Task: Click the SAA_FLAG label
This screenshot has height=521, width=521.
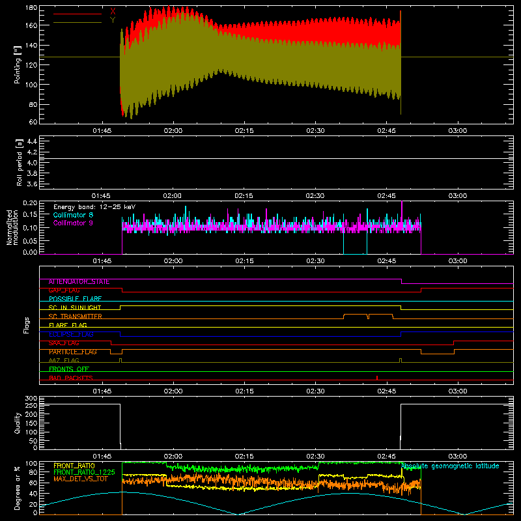Action: pos(64,343)
